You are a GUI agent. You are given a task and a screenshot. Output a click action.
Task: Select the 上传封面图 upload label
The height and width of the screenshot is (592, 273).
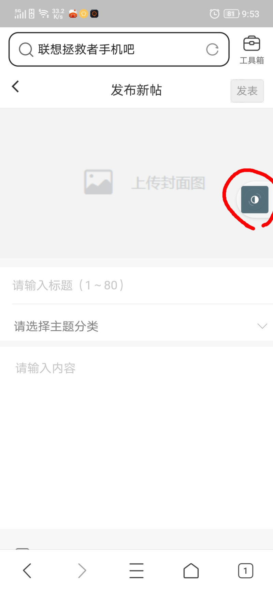coord(168,183)
